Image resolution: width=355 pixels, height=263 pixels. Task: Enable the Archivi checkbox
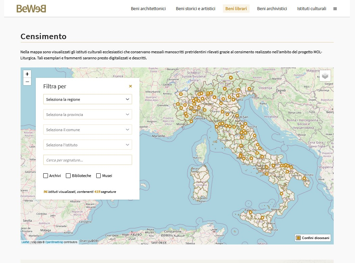46,176
